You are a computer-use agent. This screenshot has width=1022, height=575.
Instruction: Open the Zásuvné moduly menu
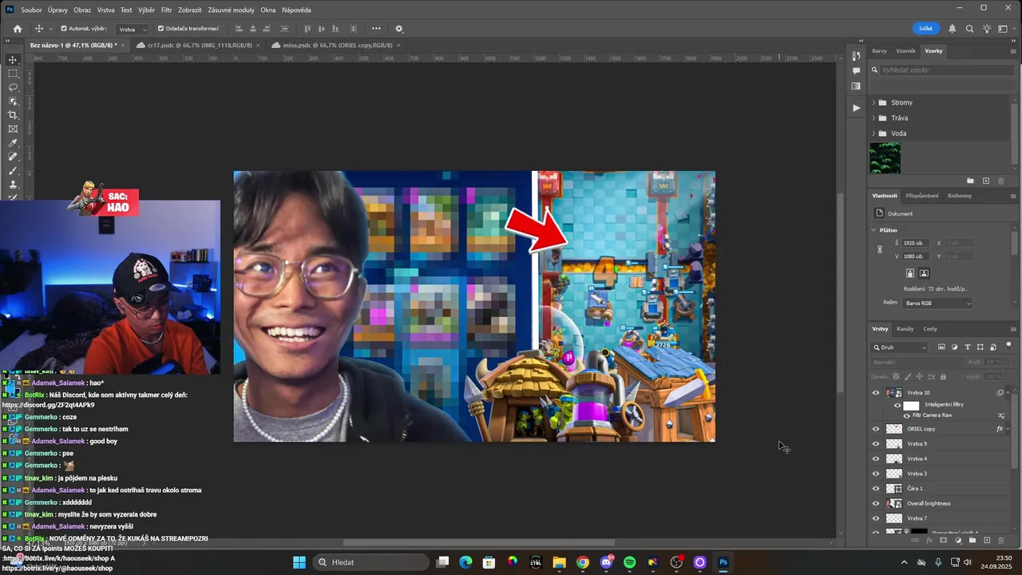(x=231, y=10)
